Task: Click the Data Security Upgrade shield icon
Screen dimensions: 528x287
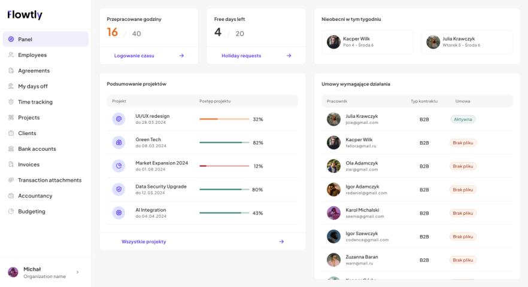Action: (x=119, y=190)
